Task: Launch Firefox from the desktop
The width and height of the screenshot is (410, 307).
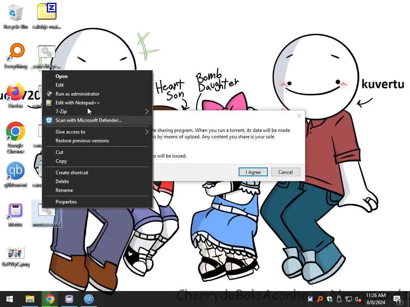Action: pyautogui.click(x=16, y=95)
